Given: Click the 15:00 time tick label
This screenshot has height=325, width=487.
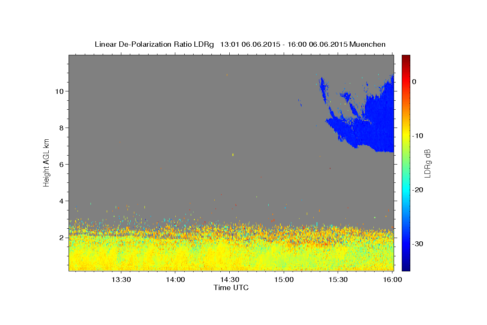Looking at the screenshot, I should [284, 280].
